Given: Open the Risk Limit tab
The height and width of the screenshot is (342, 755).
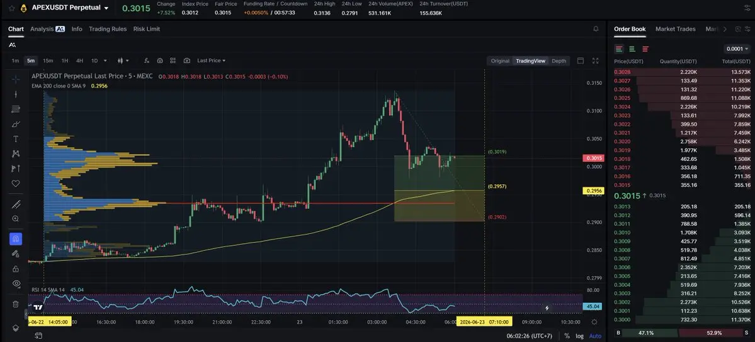Looking at the screenshot, I should tap(146, 29).
